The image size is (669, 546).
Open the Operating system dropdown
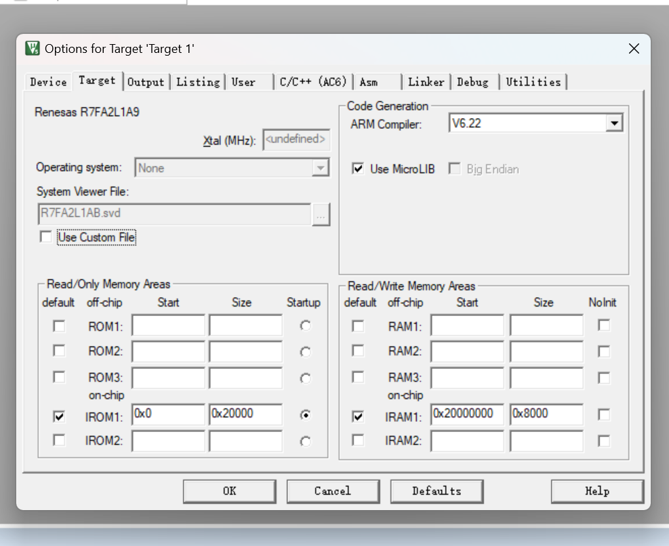(x=320, y=168)
